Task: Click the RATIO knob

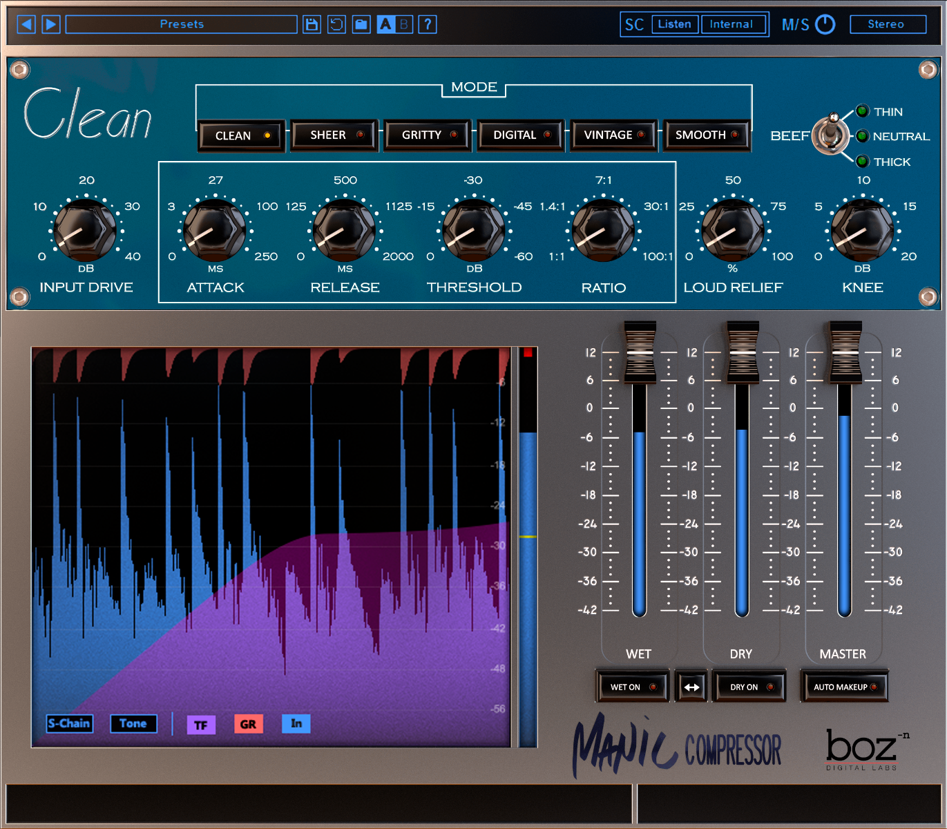Action: point(604,229)
